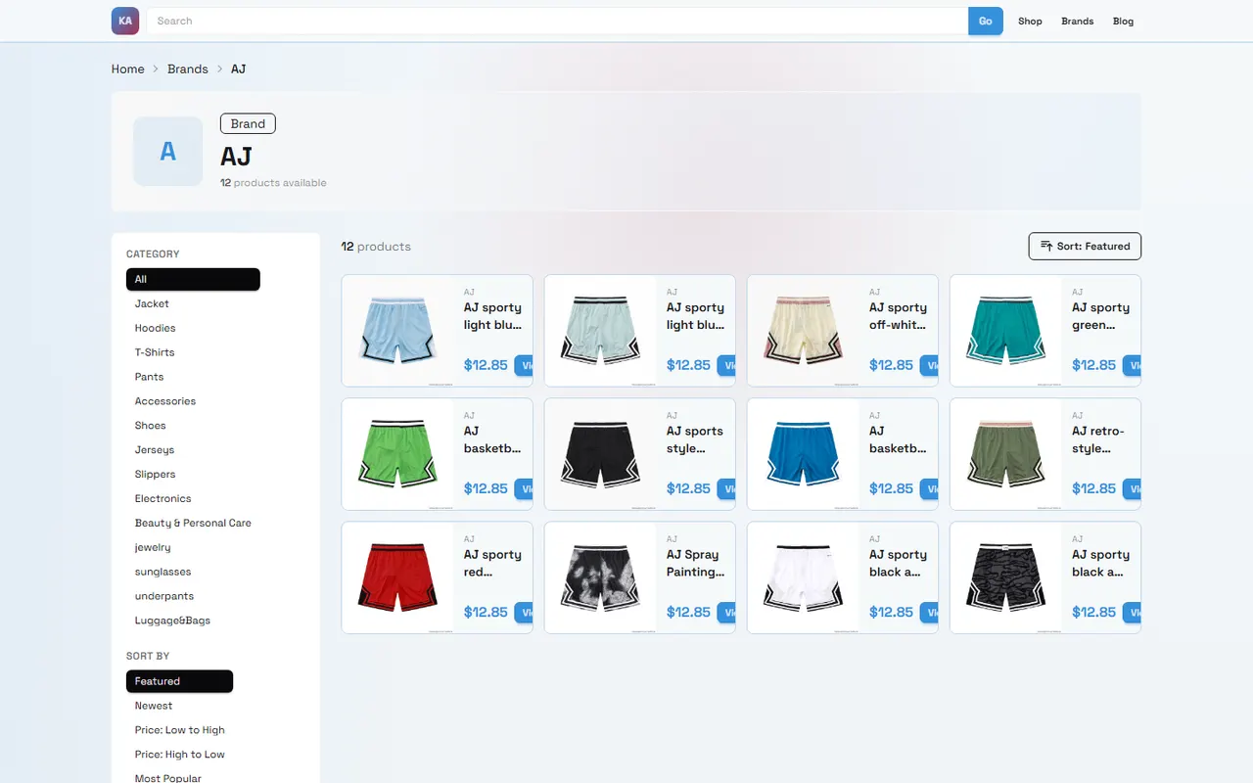The image size is (1253, 783).
Task: Click the large AJ brand avatar
Action: [168, 152]
